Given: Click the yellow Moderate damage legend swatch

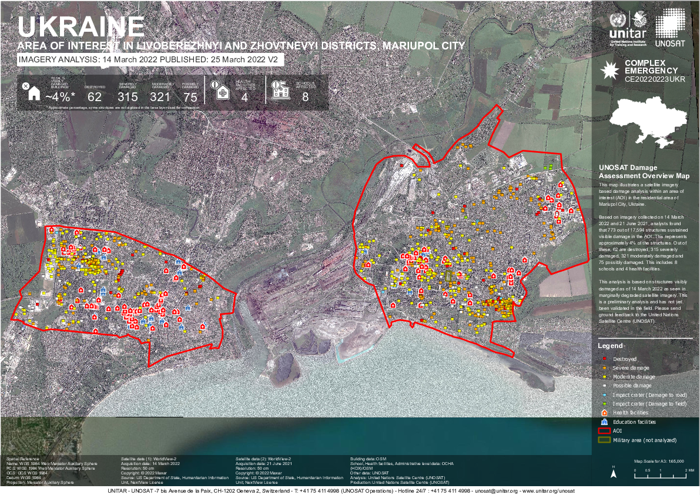Looking at the screenshot, I should 604,377.
